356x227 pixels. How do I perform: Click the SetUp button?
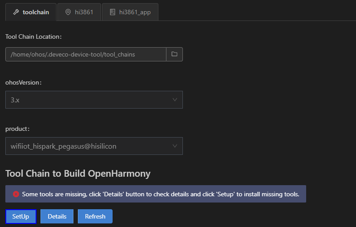point(20,216)
